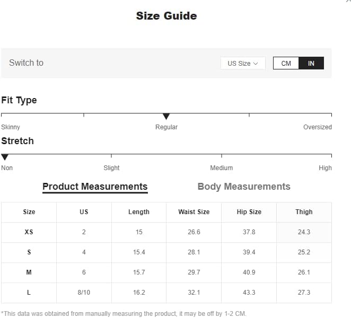This screenshot has width=351, height=318.
Task: Click the High stretch label
Action: pos(325,168)
